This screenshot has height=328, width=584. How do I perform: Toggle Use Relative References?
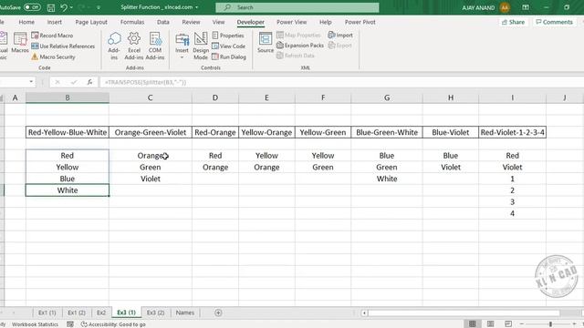pos(63,46)
